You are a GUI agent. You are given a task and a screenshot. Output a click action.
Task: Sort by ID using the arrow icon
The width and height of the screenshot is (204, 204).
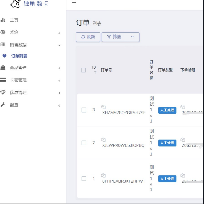tap(95, 72)
